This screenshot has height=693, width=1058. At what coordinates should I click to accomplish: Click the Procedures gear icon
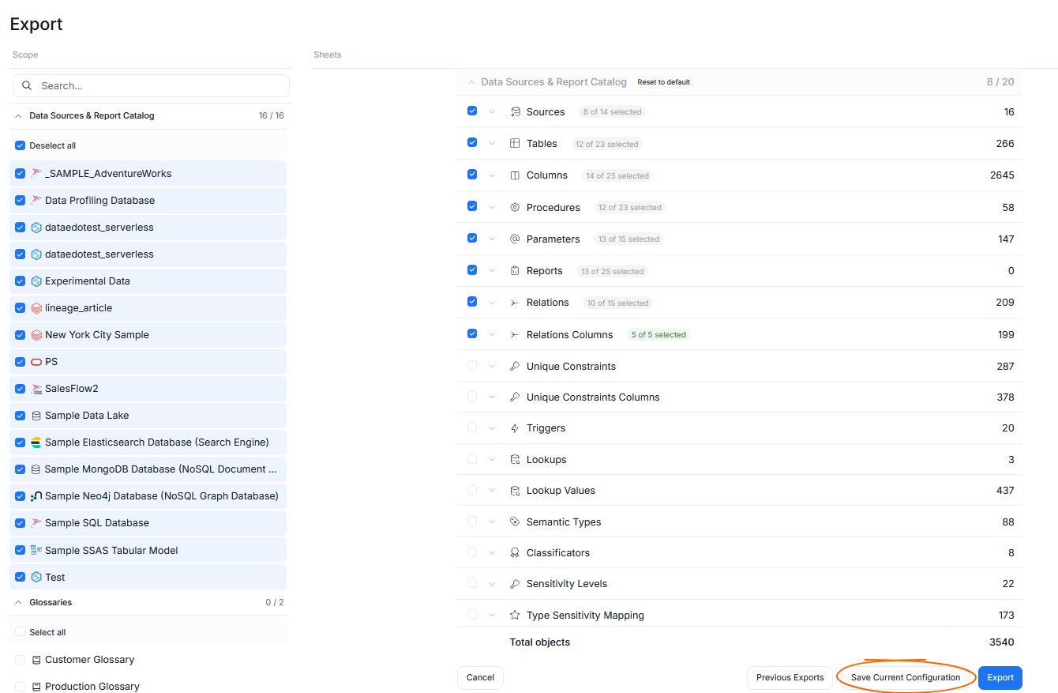point(515,207)
